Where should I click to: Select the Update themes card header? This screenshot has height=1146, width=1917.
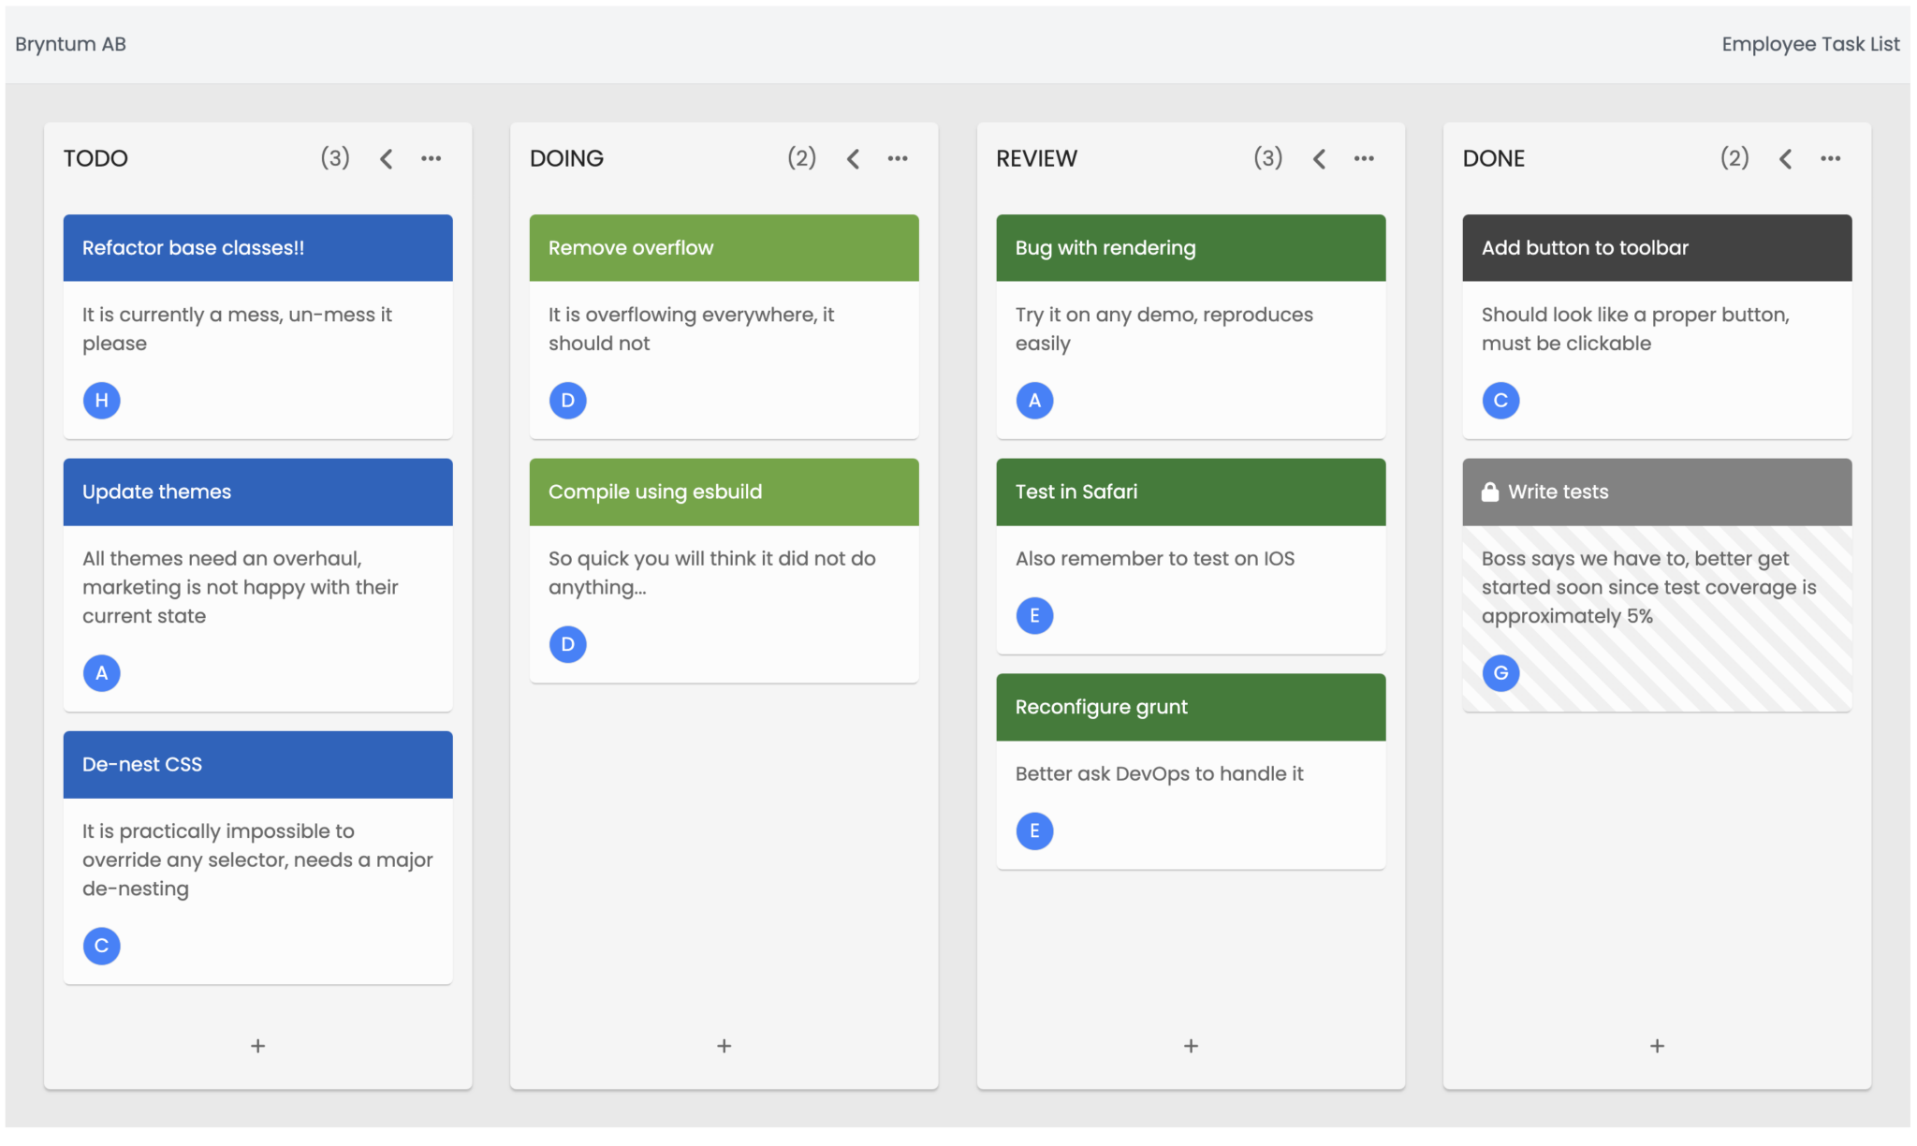click(x=258, y=492)
